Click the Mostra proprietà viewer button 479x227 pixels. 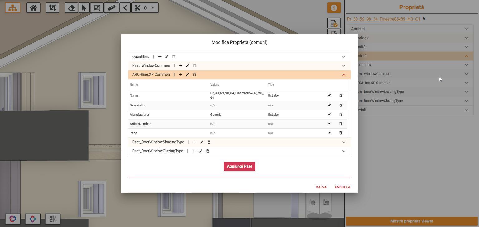(x=412, y=221)
